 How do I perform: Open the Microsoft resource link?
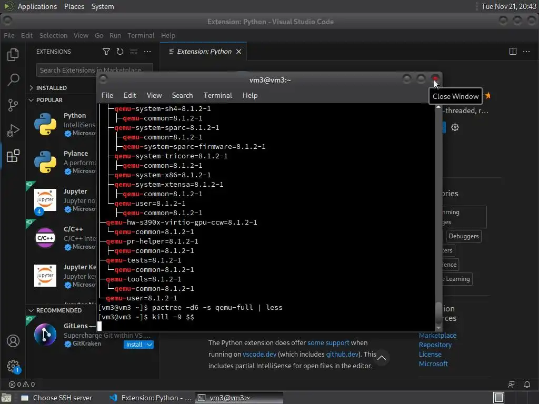tap(433, 364)
